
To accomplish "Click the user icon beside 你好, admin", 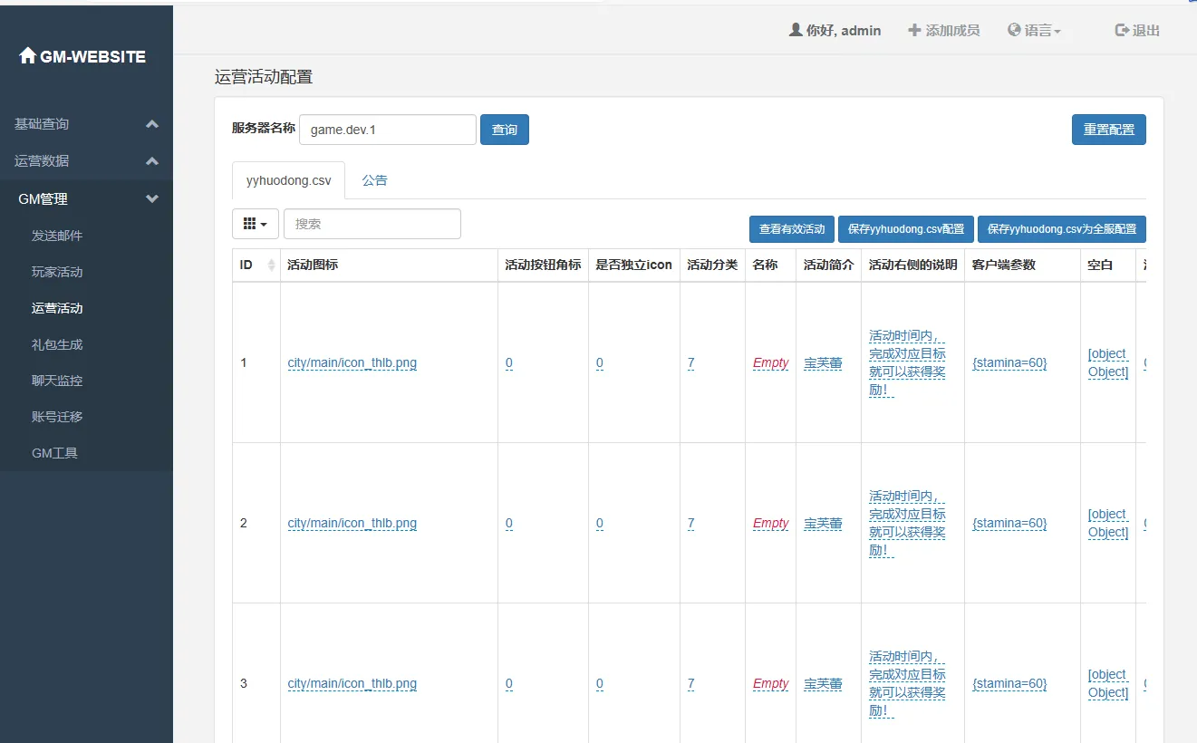I will click(796, 30).
